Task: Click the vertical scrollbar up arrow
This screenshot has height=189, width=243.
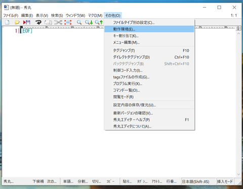Action: [238, 33]
